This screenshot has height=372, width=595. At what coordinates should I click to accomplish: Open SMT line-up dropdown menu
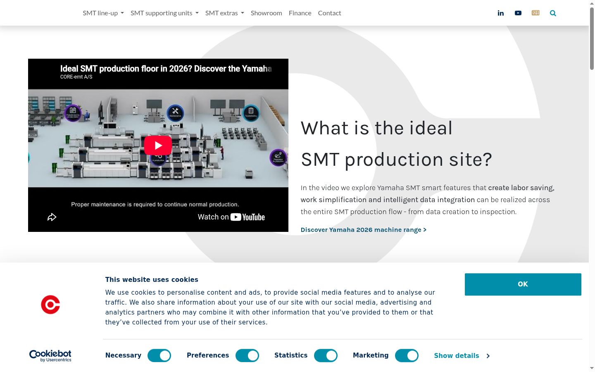103,13
